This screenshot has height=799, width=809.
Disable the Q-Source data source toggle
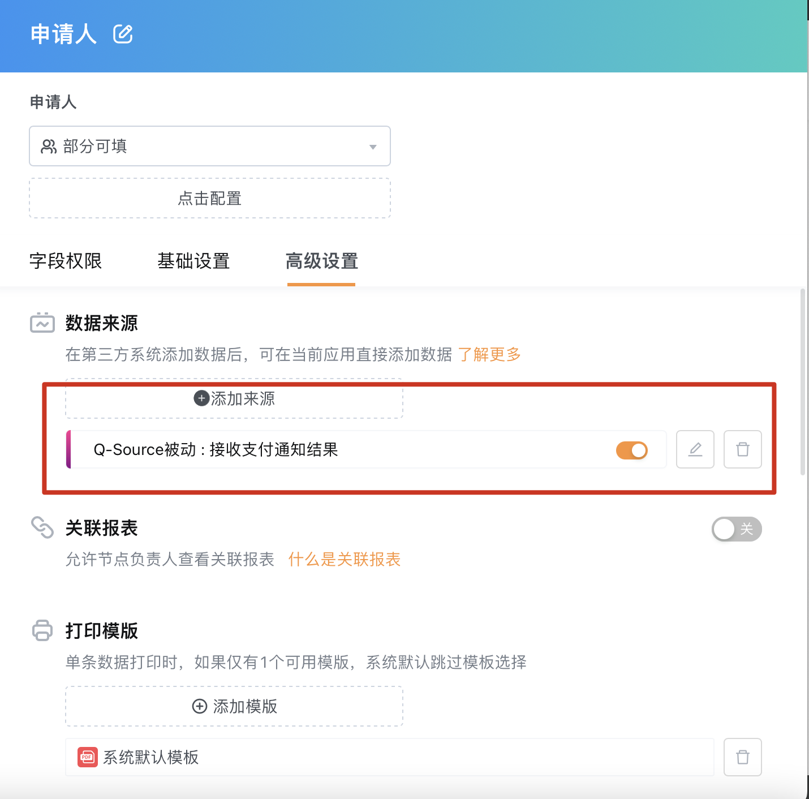632,450
